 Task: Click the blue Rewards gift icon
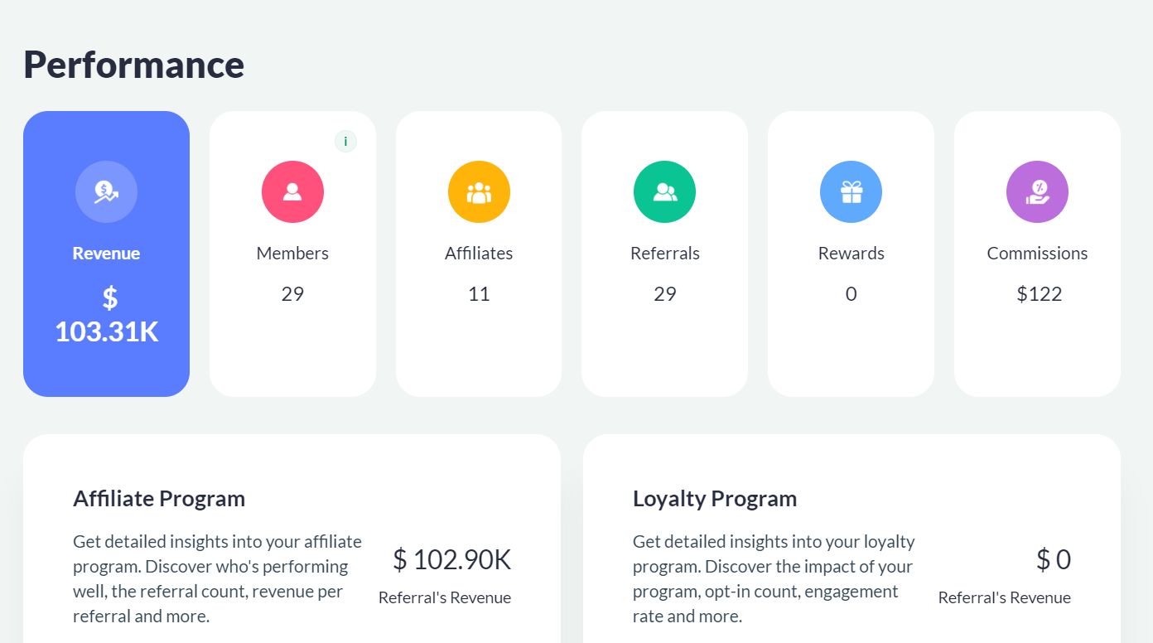pos(851,192)
